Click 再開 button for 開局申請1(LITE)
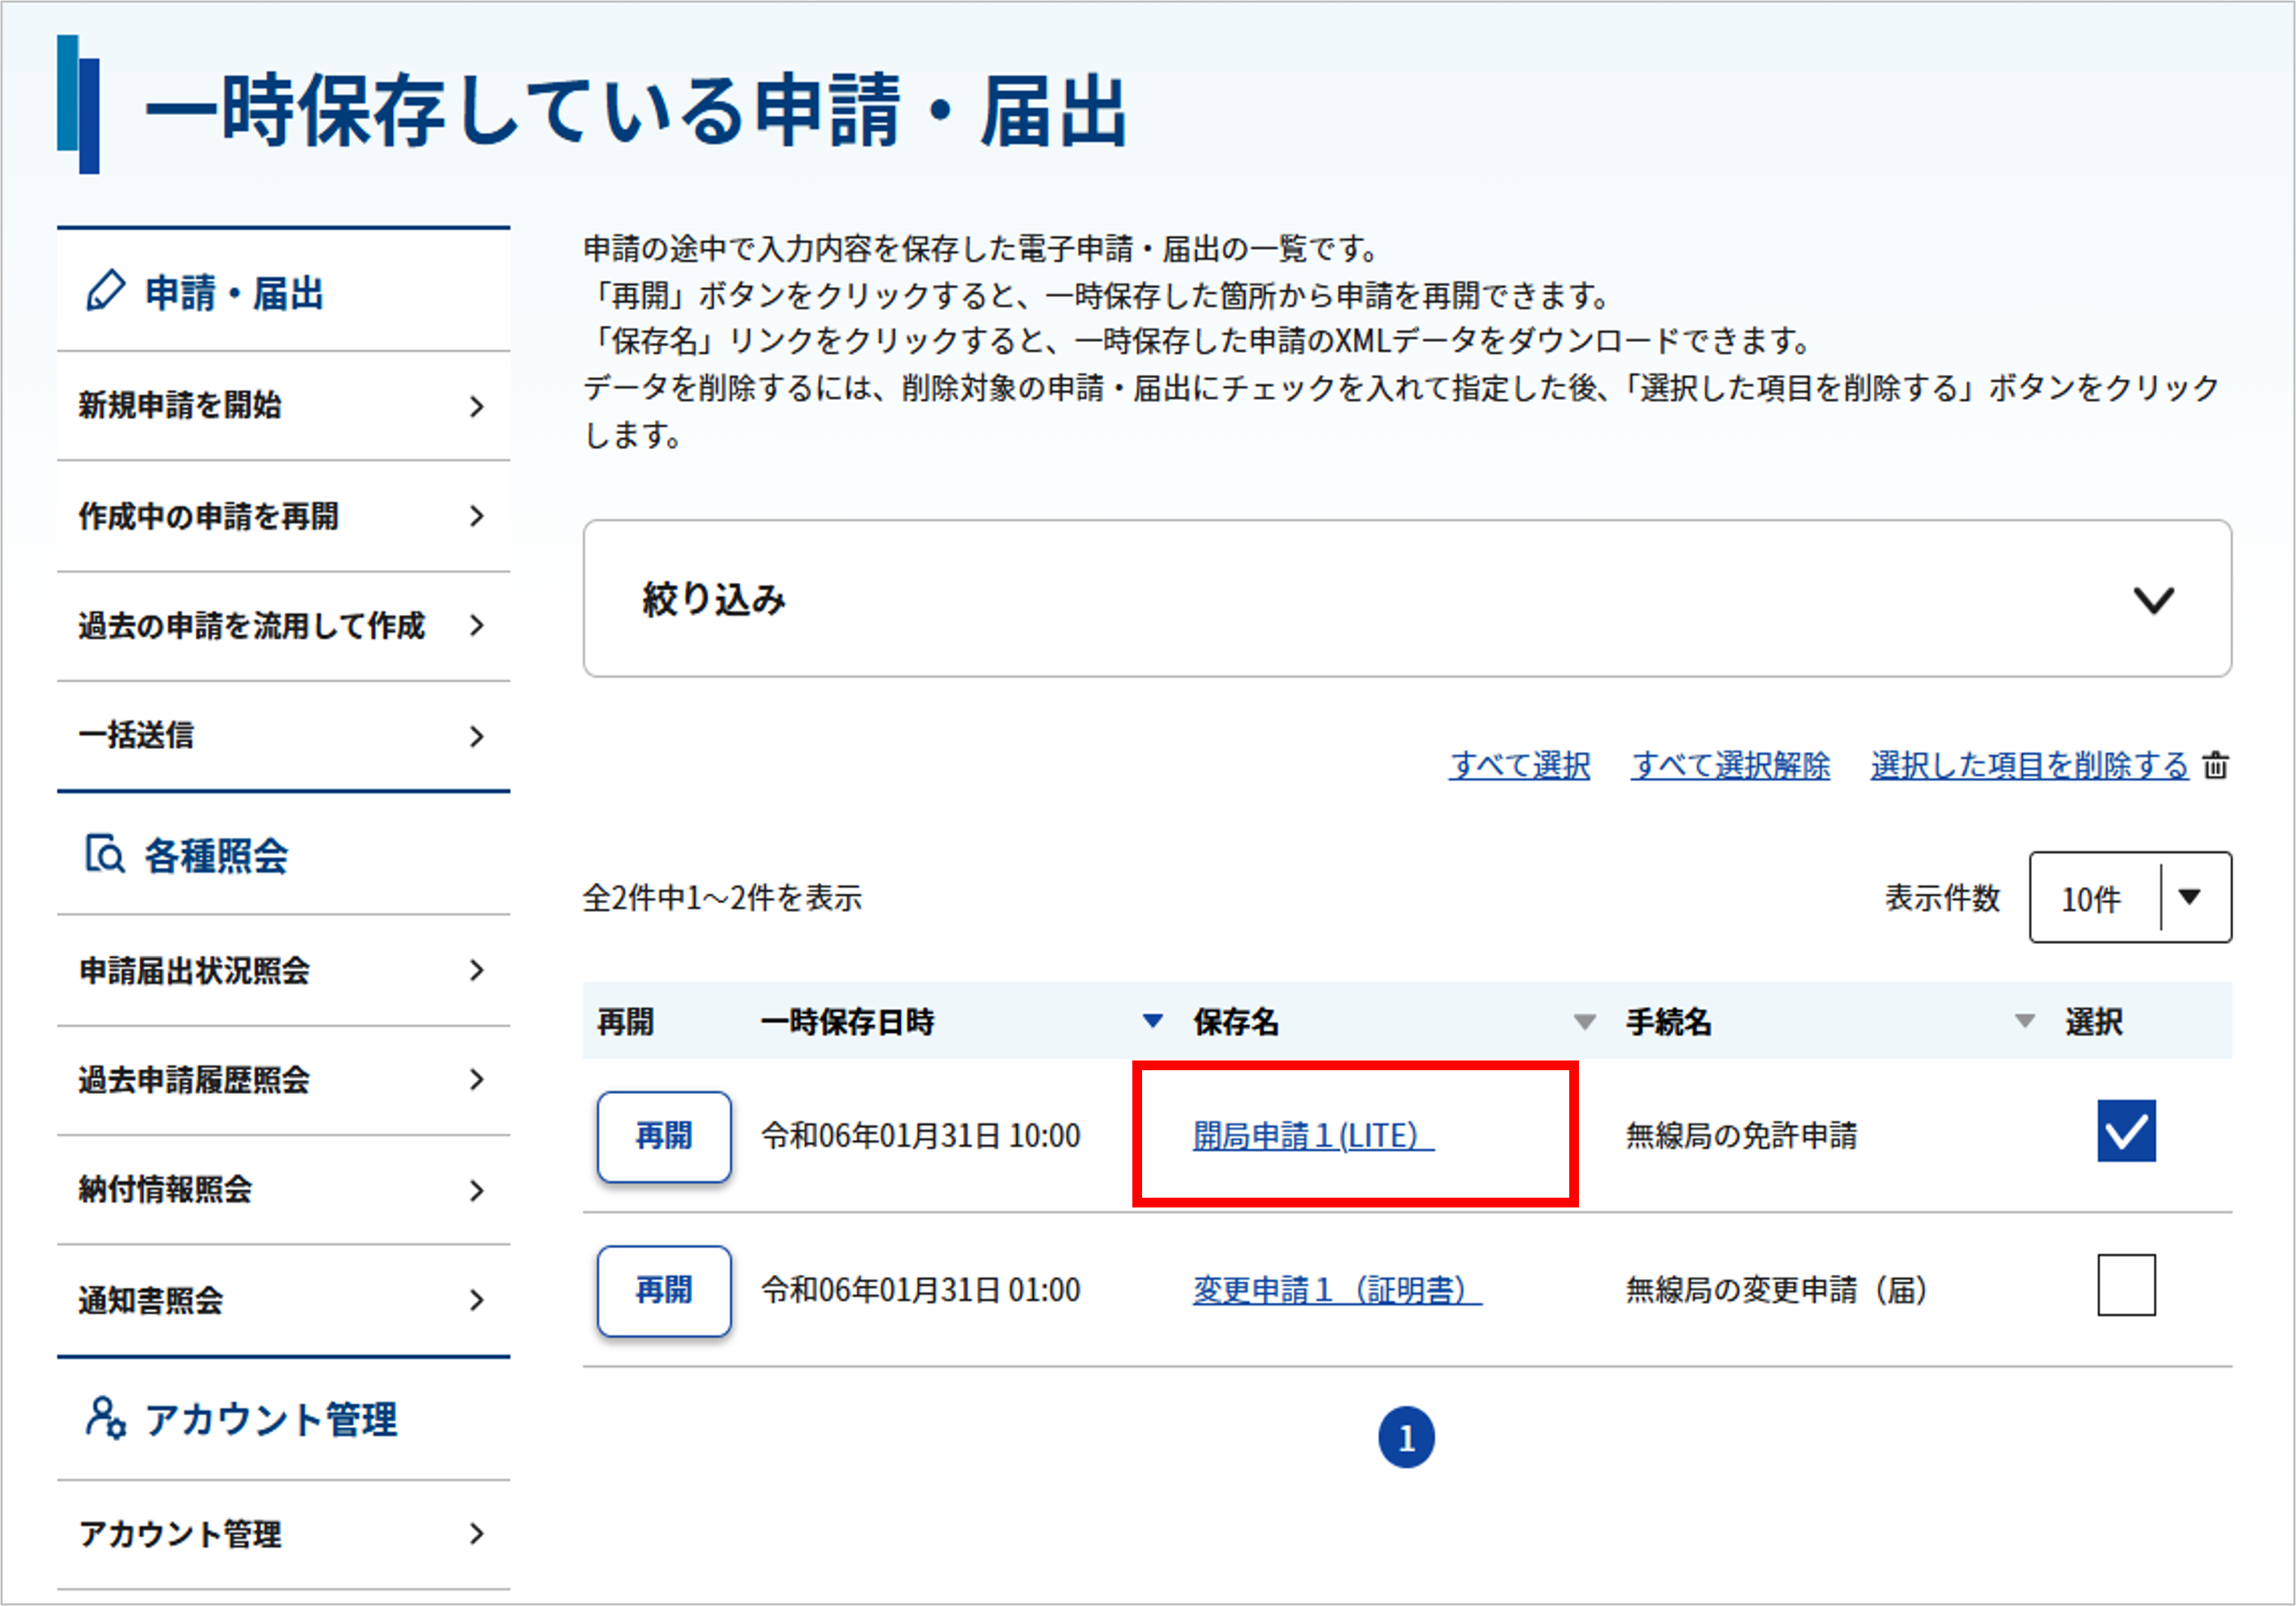Viewport: 2296px width, 1606px height. click(x=664, y=1136)
